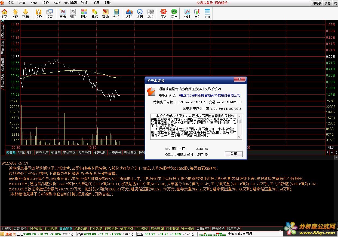Click 上证 index value 2569.70

pyautogui.click(x=30, y=234)
